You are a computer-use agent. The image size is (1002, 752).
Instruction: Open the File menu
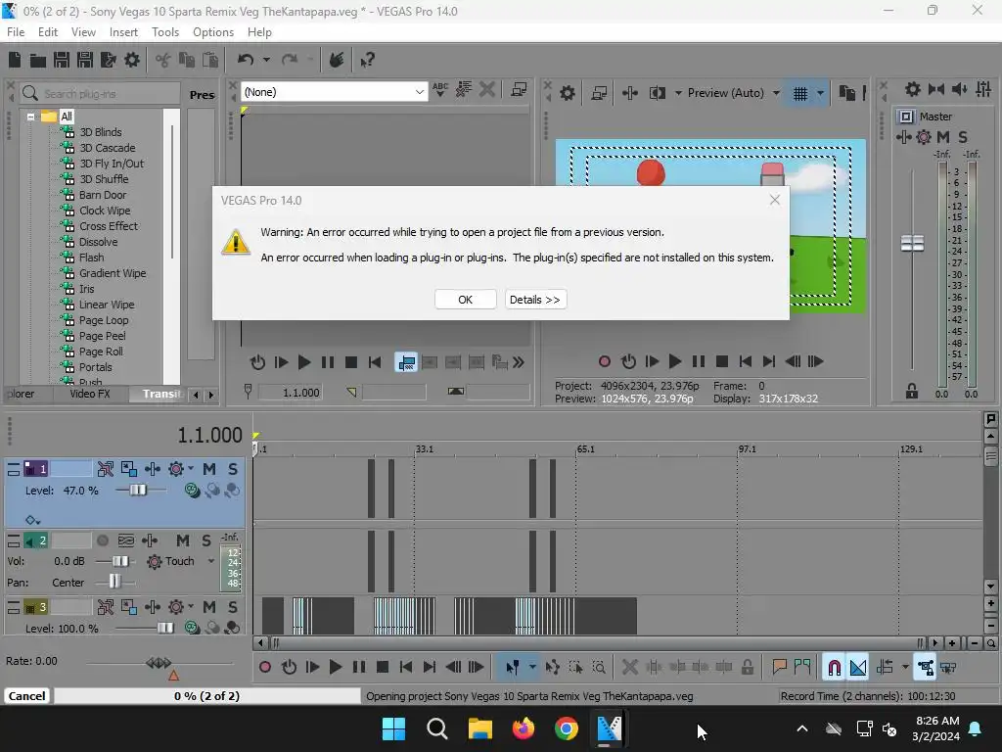16,32
